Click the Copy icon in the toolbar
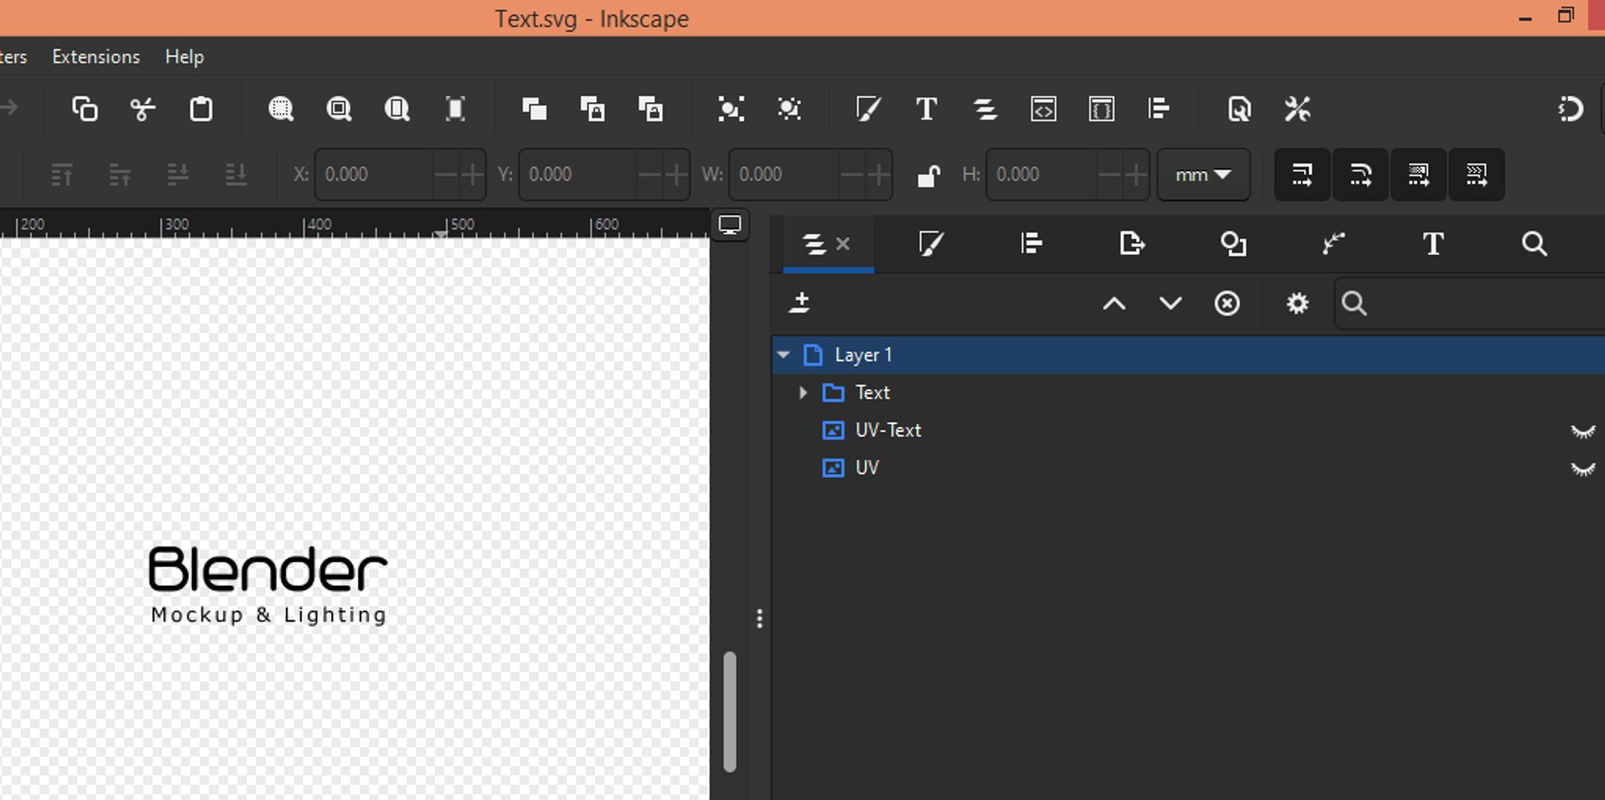 [x=84, y=109]
